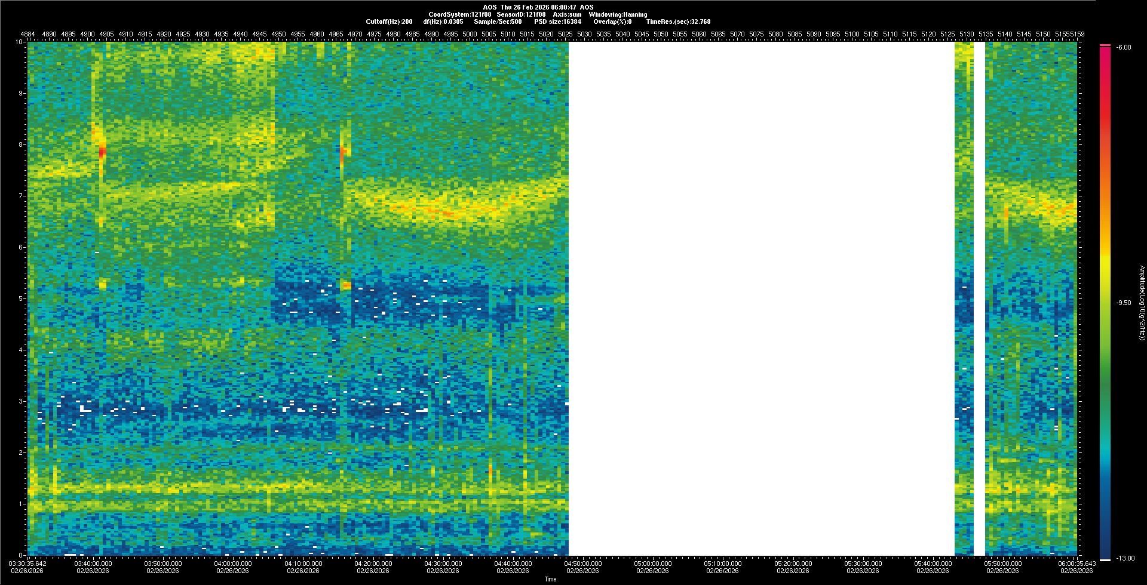The image size is (1147, 585).
Task: Click the pink upper-limit marker on colorbar
Action: point(1105,45)
